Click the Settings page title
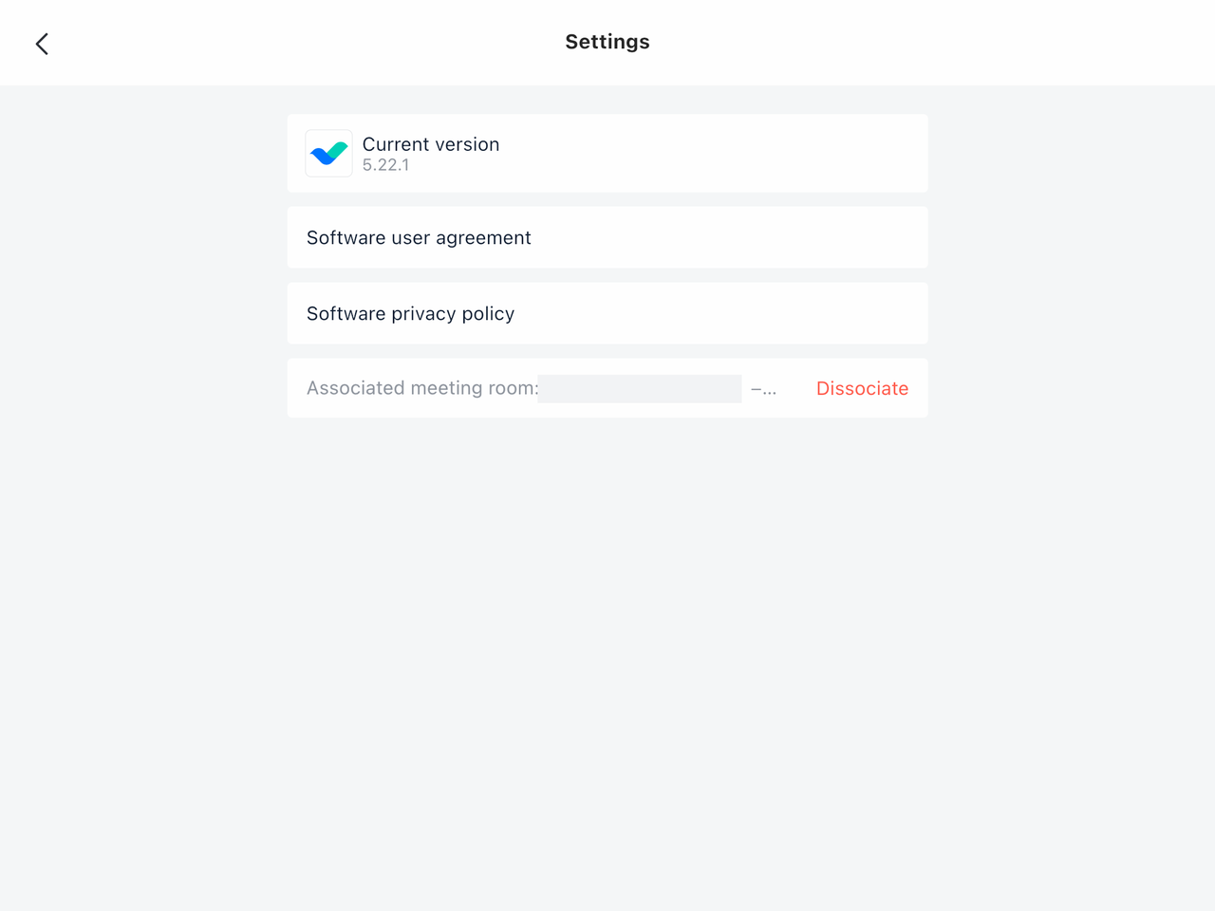 tap(607, 42)
